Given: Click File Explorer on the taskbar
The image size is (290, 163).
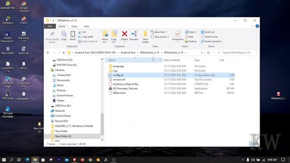Looking at the screenshot, I should 35,160.
